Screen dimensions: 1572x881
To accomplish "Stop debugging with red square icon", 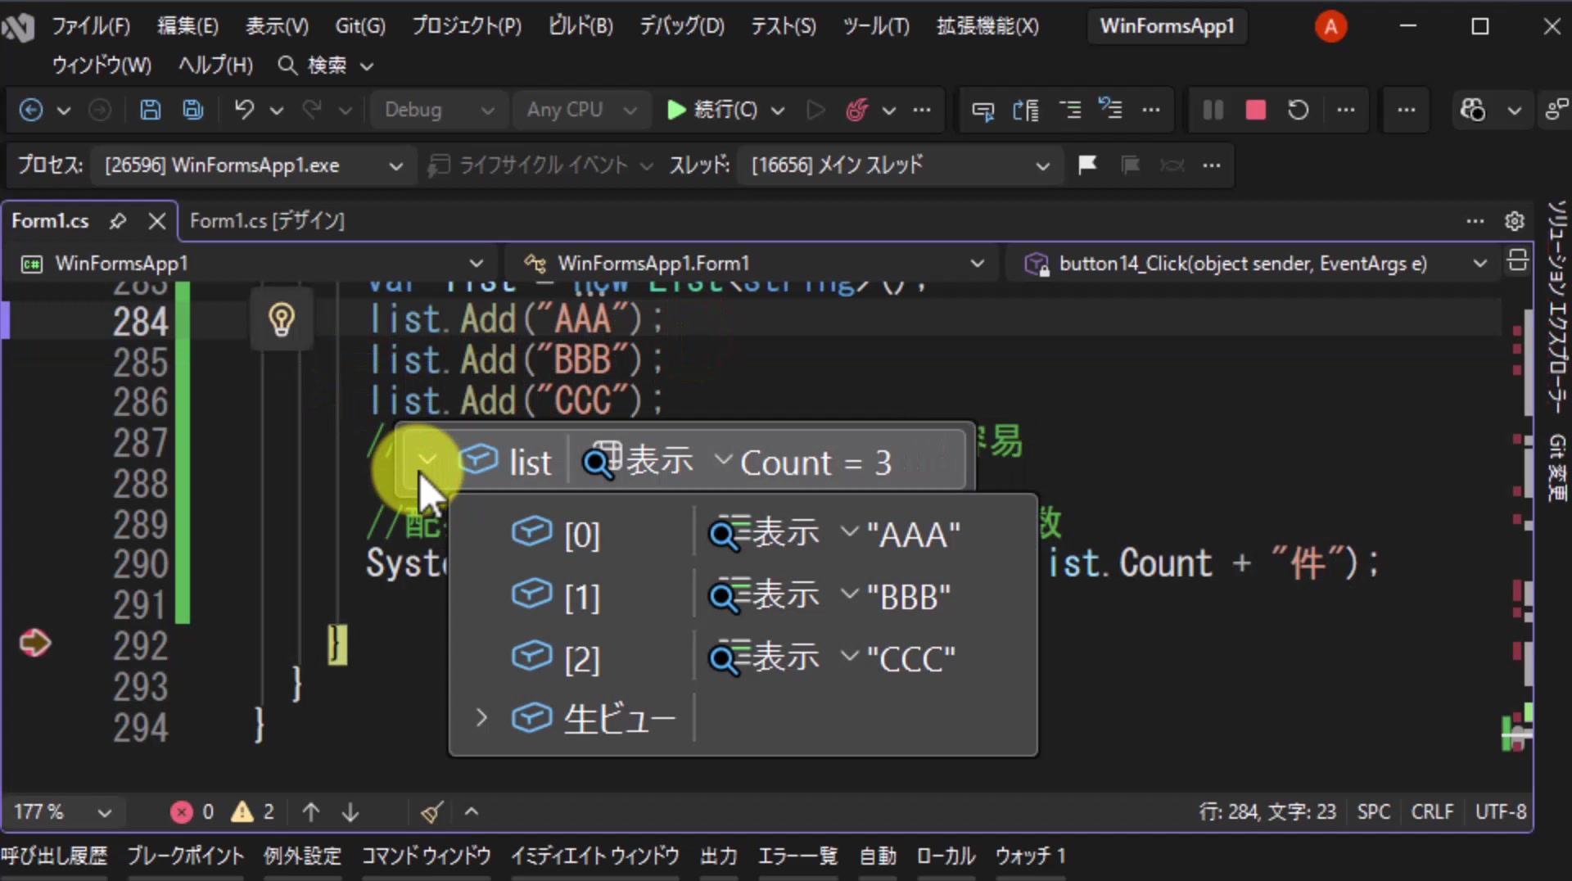I will (1255, 110).
